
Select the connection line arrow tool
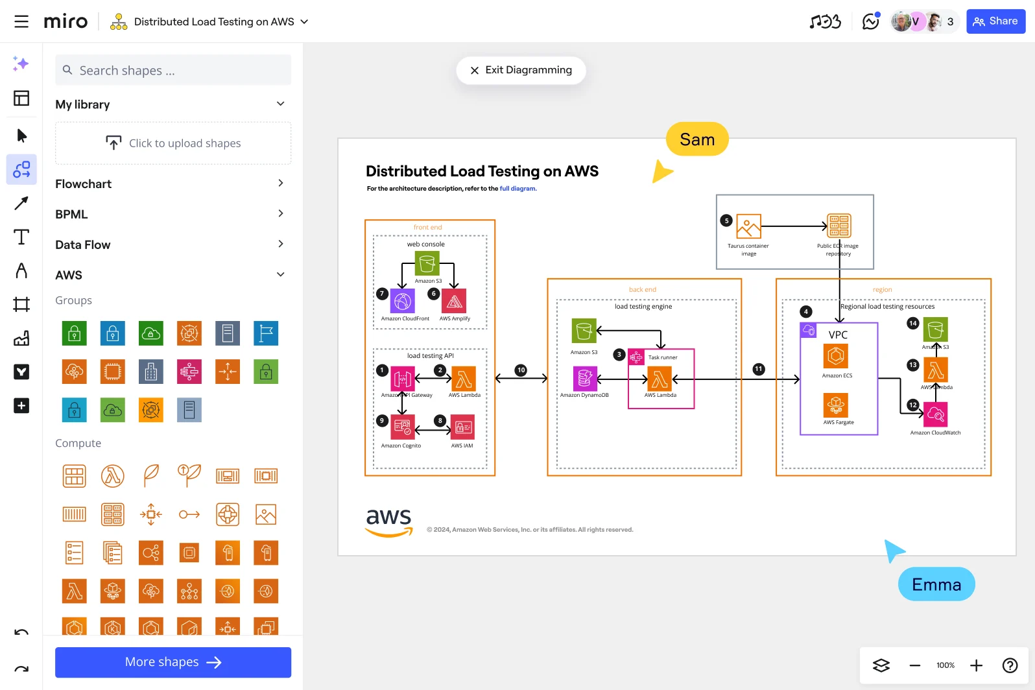[x=21, y=204]
